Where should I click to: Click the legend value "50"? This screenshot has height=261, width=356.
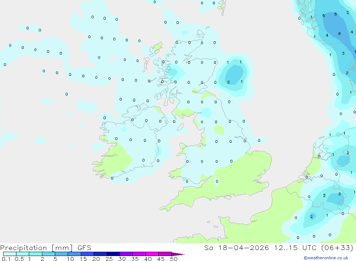pos(174,259)
